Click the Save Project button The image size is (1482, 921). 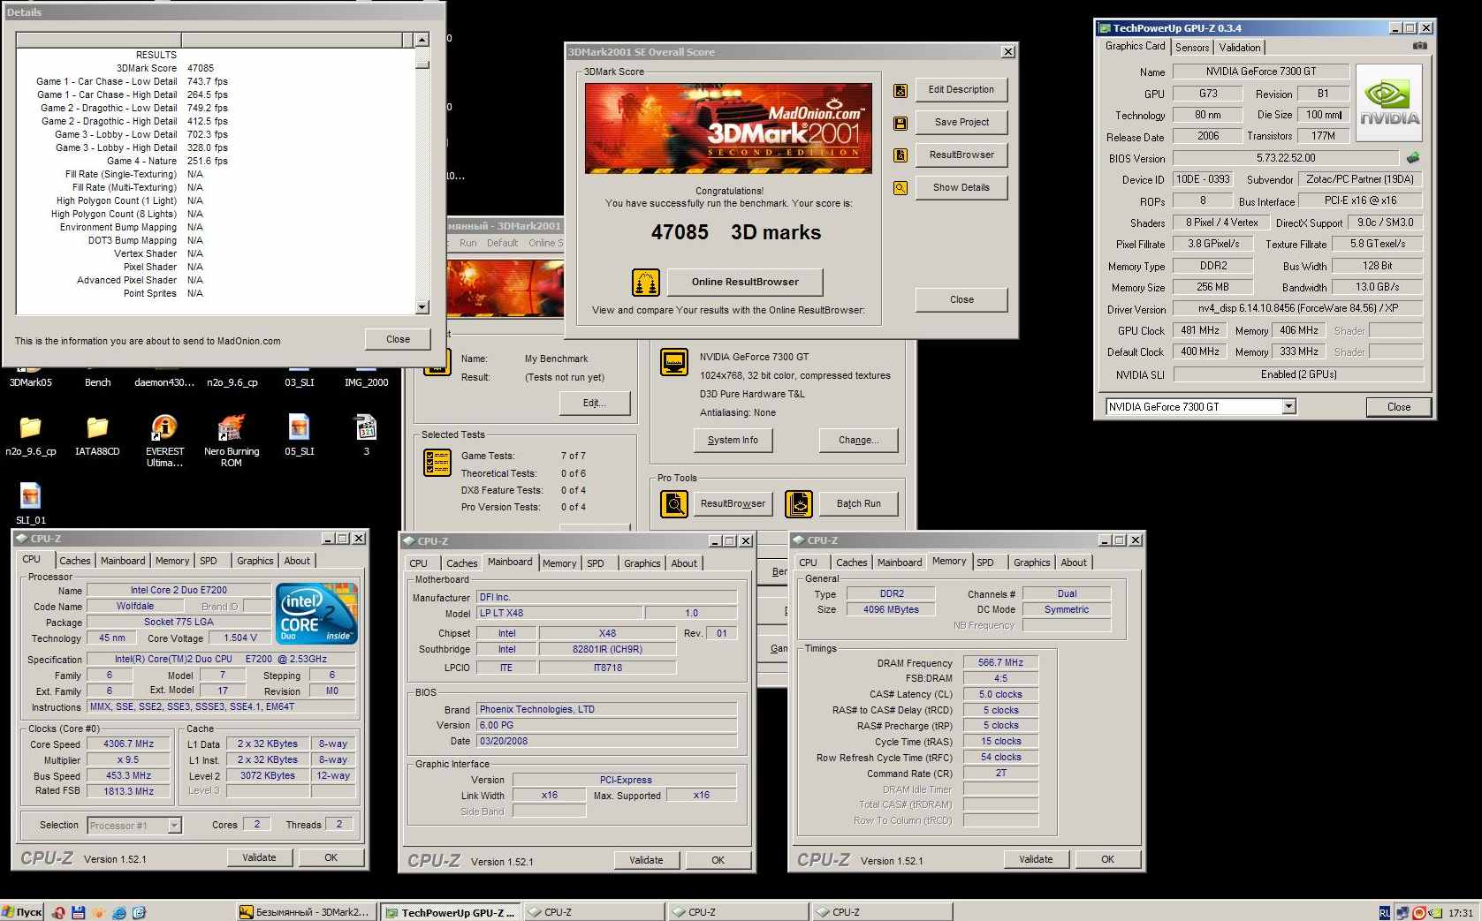pyautogui.click(x=961, y=123)
